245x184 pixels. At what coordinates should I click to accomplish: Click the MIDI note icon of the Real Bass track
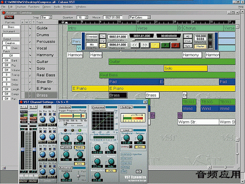30,75
